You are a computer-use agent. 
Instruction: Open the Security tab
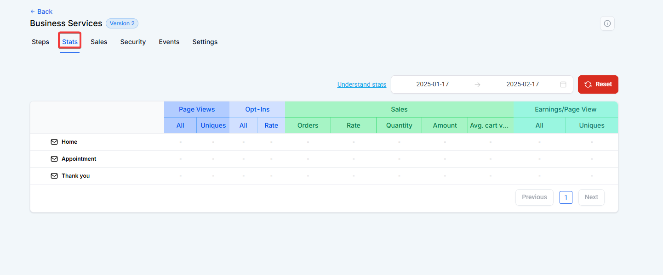click(x=133, y=42)
